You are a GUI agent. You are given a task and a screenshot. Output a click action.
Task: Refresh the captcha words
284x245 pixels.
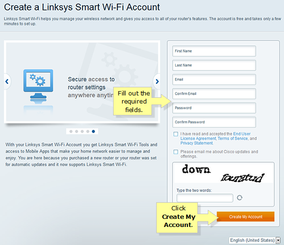[240, 198]
